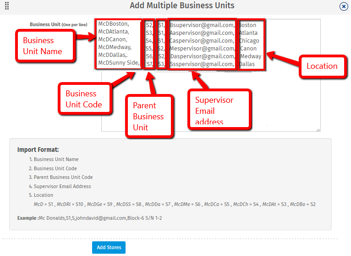Click the Import Format heading
The height and width of the screenshot is (256, 351).
pyautogui.click(x=38, y=150)
